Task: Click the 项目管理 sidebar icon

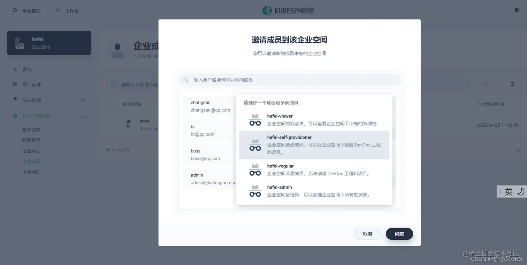Action: (x=15, y=84)
